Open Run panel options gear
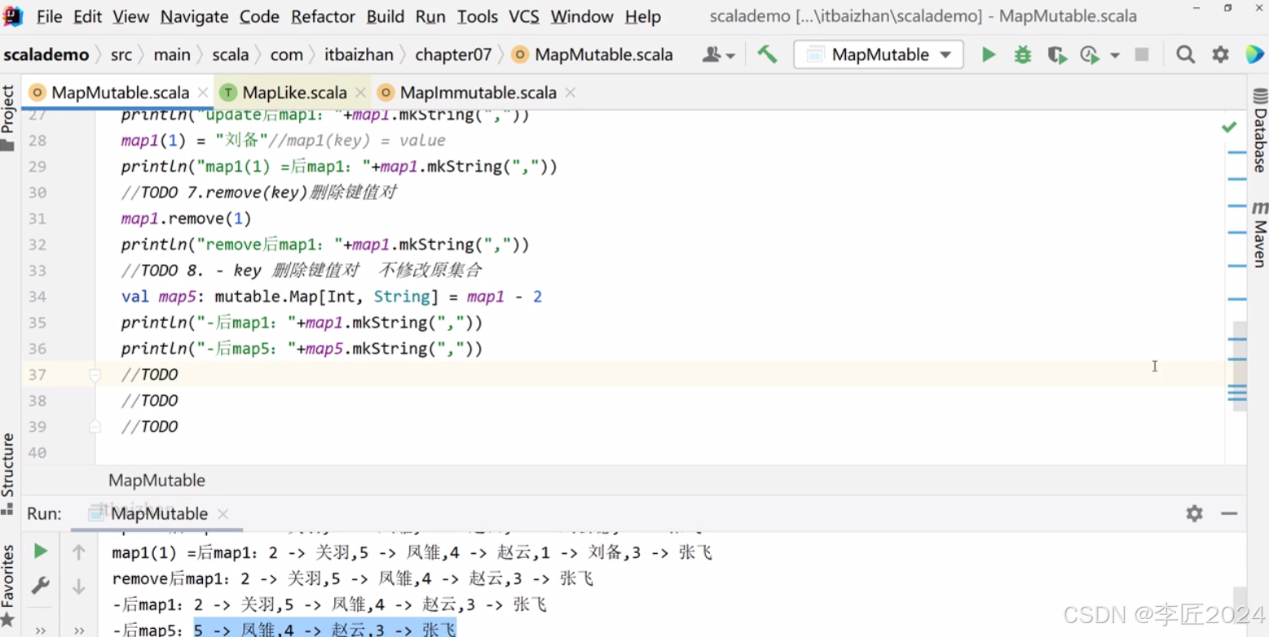This screenshot has width=1269, height=637. click(x=1194, y=513)
